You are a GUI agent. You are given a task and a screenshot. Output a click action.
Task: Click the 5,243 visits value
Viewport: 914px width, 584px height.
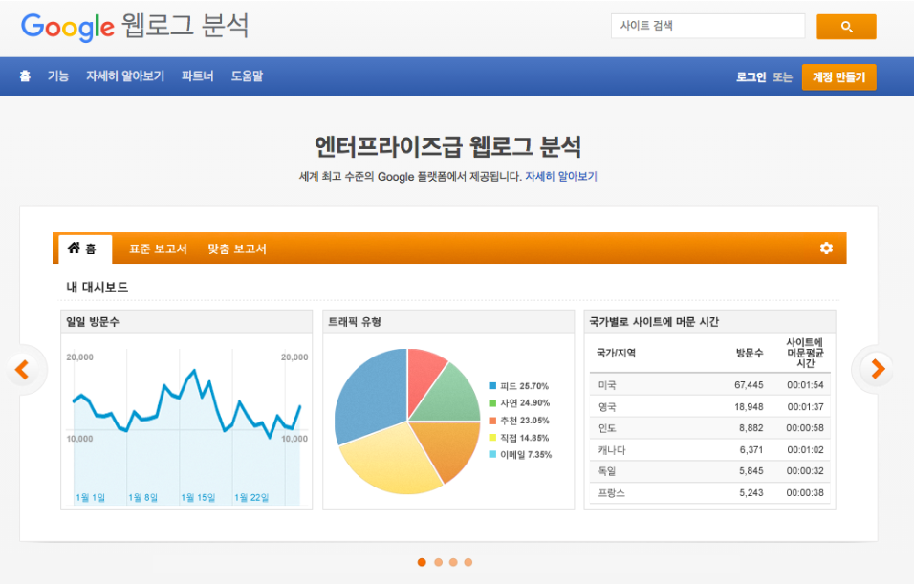[x=751, y=493]
